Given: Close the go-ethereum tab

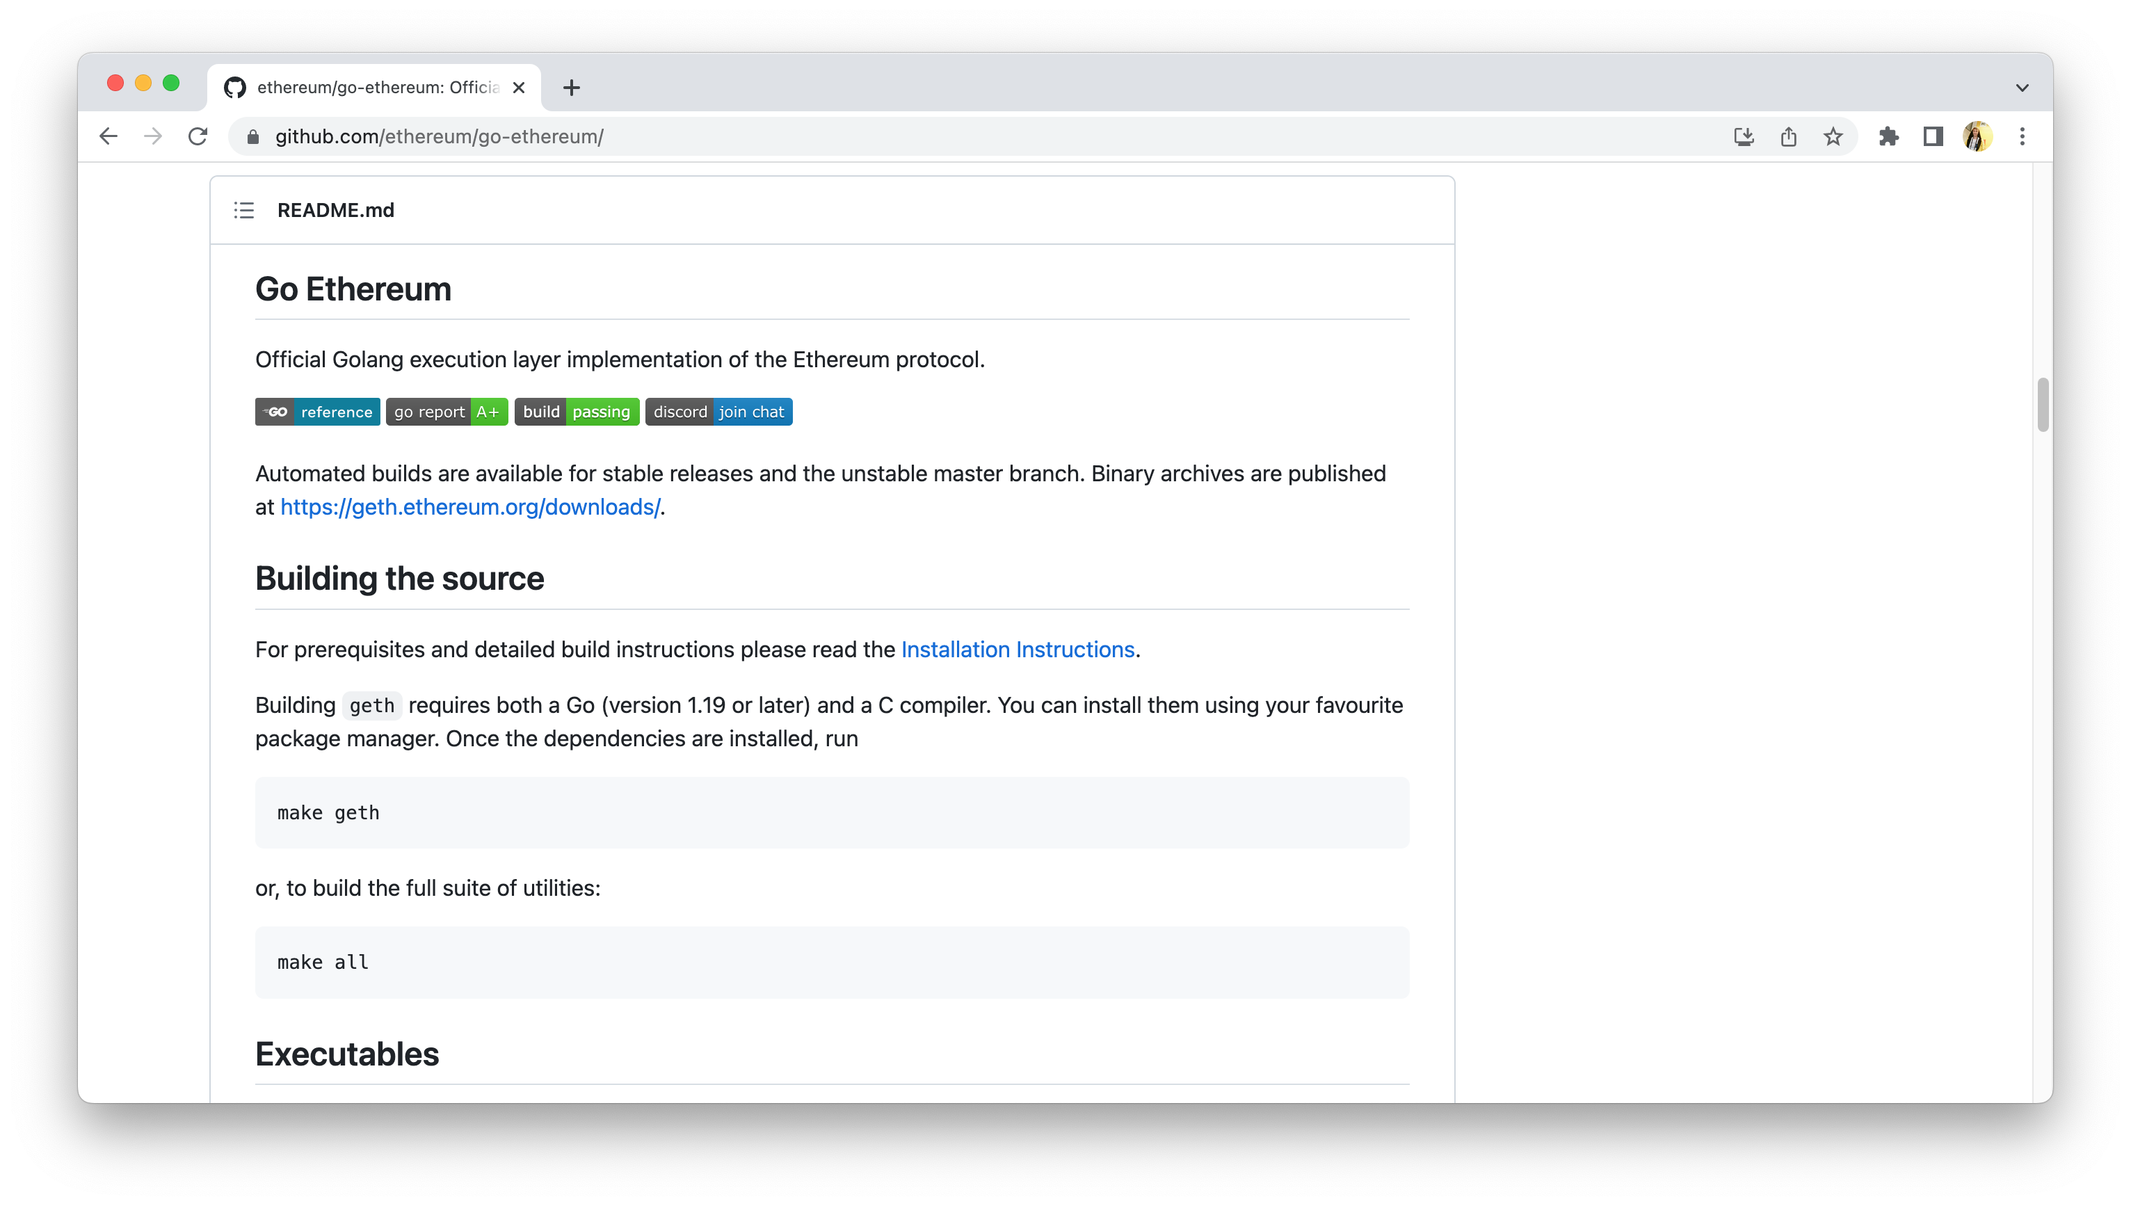Looking at the screenshot, I should click(x=518, y=88).
